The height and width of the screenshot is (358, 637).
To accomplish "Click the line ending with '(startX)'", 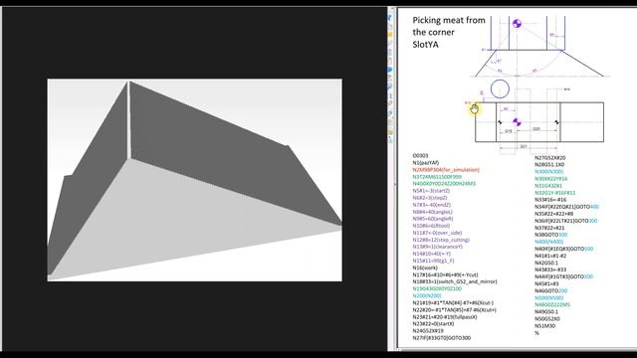I will 433,324.
